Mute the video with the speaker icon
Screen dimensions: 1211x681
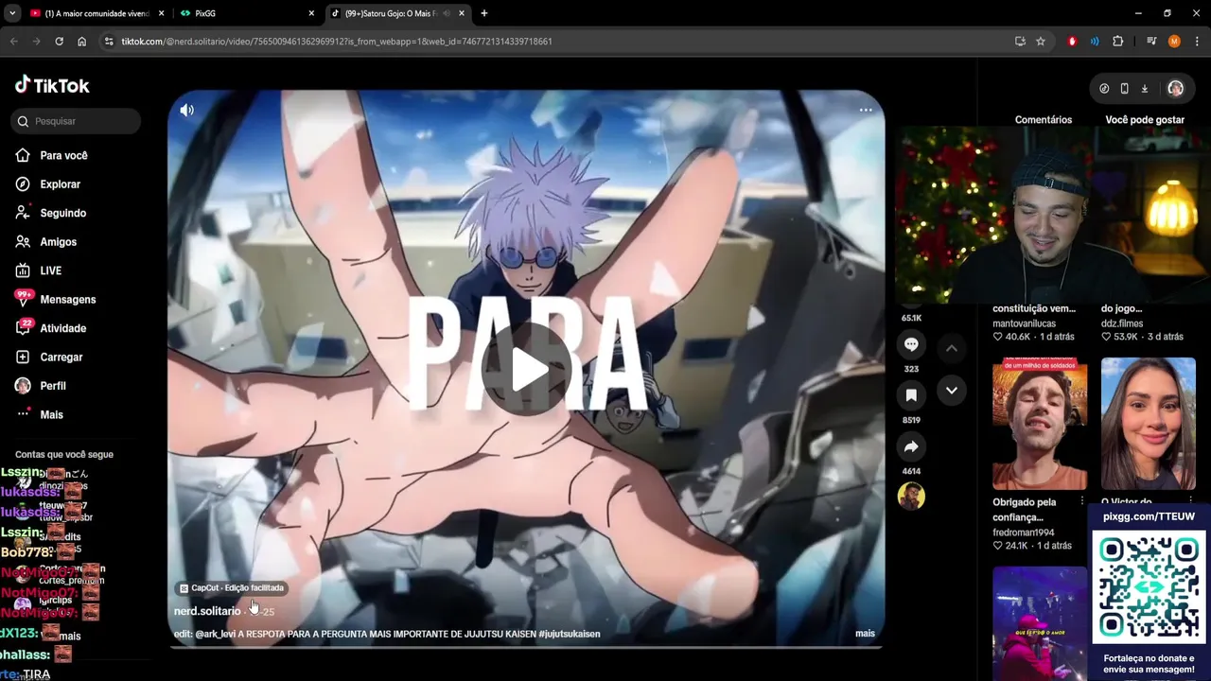[187, 111]
